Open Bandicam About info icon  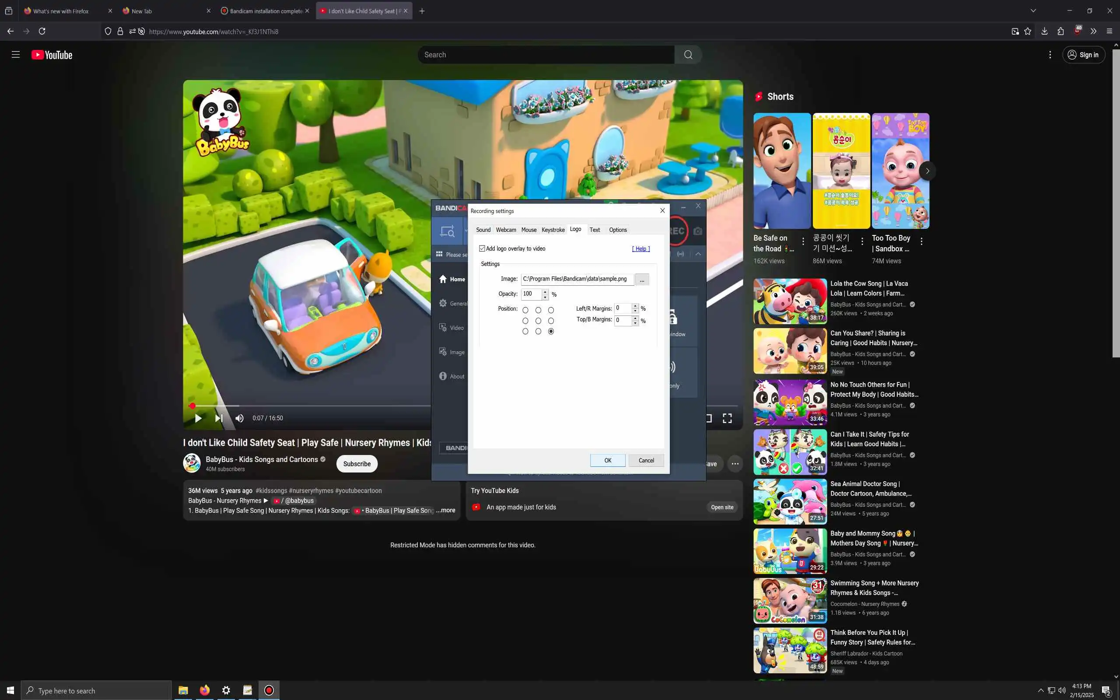(x=443, y=376)
